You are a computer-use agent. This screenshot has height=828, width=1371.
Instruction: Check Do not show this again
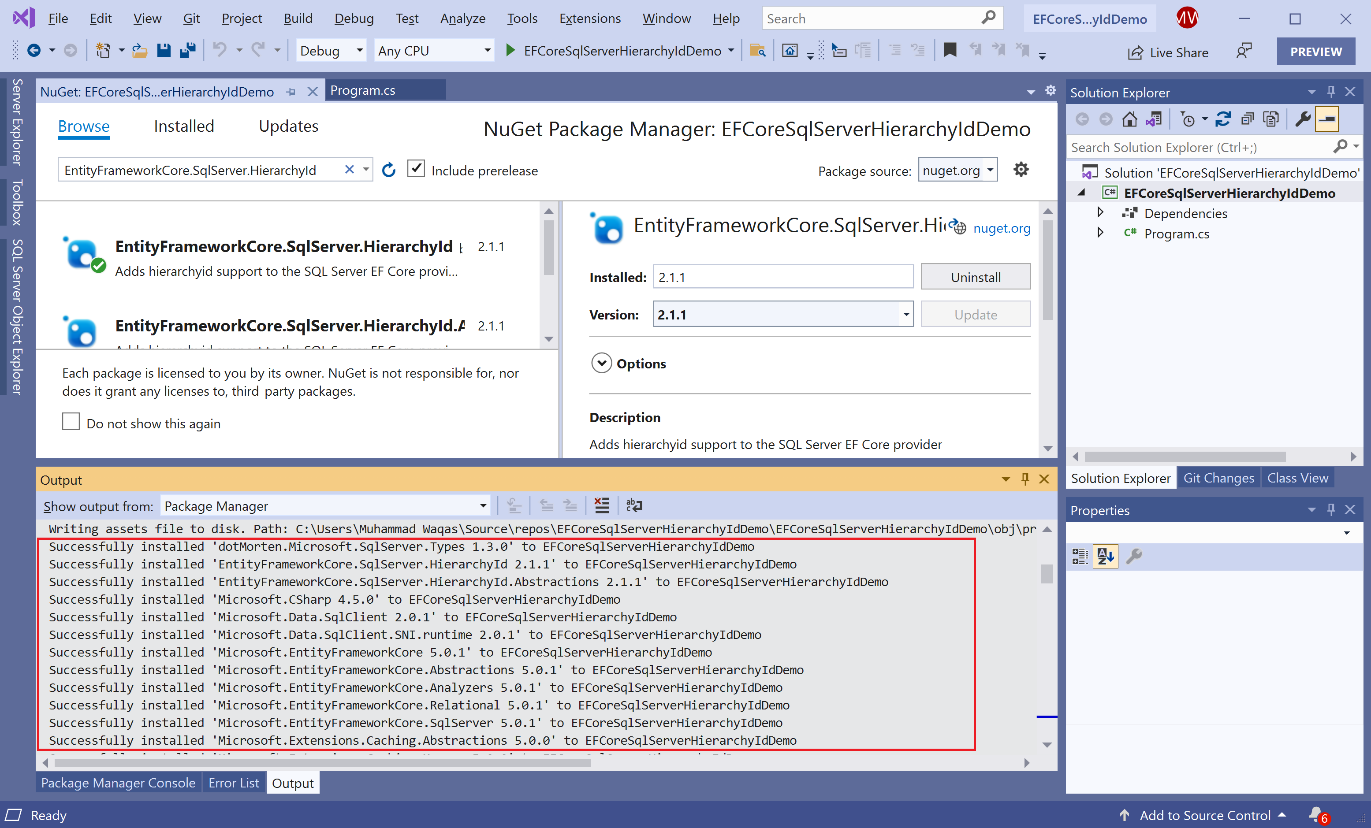(71, 422)
